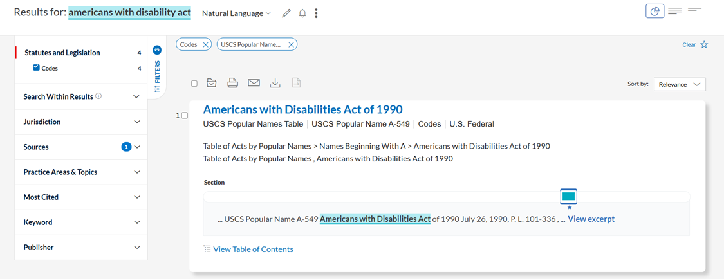Tick the select-all results checkbox
The width and height of the screenshot is (724, 279).
coord(194,84)
